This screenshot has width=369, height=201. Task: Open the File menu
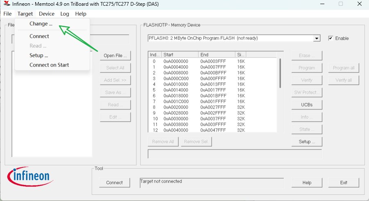(7, 14)
